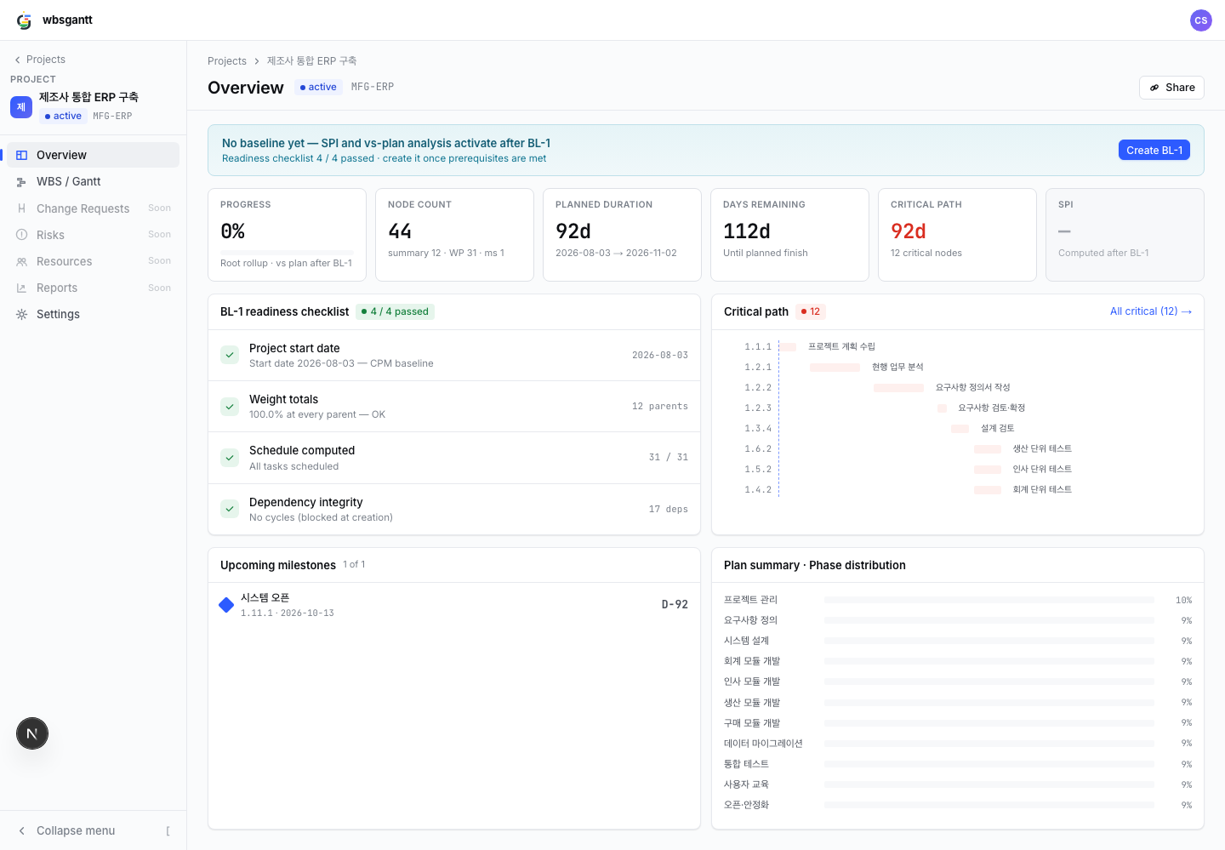Image resolution: width=1225 pixels, height=850 pixels.
Task: Click the WBS / Gantt tree icon
Action: click(x=22, y=182)
